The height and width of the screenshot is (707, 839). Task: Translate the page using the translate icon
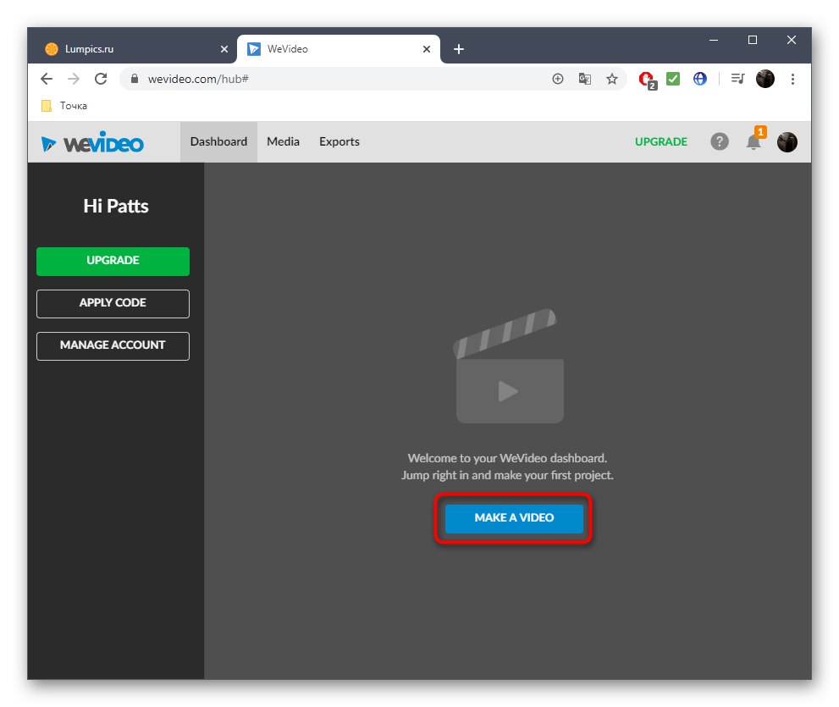(585, 79)
